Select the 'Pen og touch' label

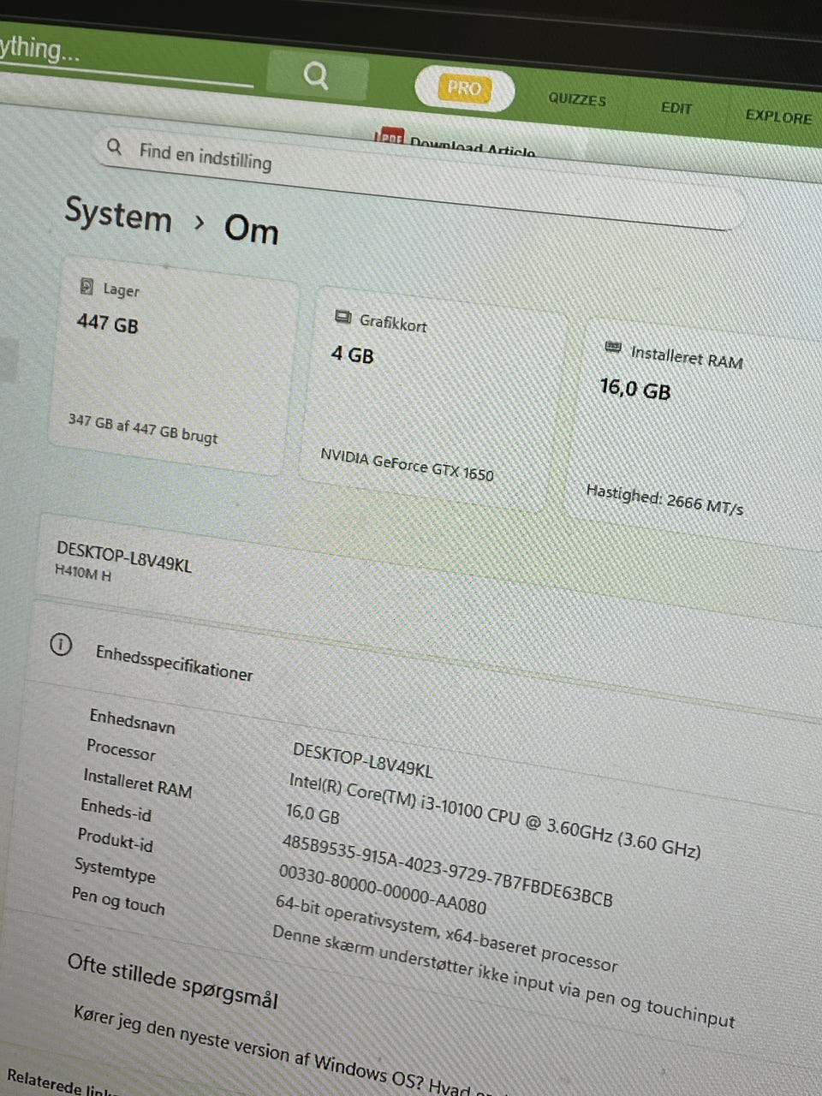[x=117, y=901]
